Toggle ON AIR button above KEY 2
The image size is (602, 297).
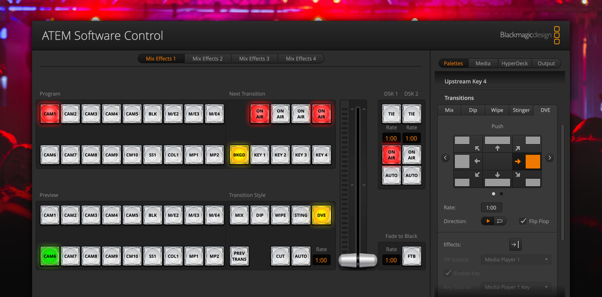280,114
